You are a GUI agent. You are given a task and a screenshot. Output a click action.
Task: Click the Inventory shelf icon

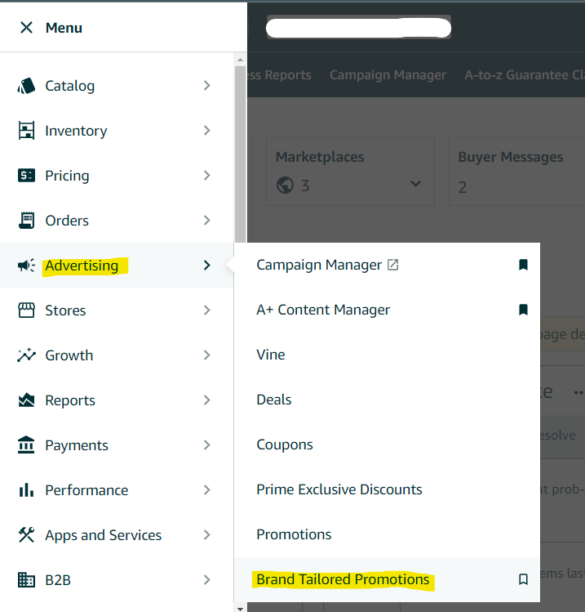pos(26,131)
